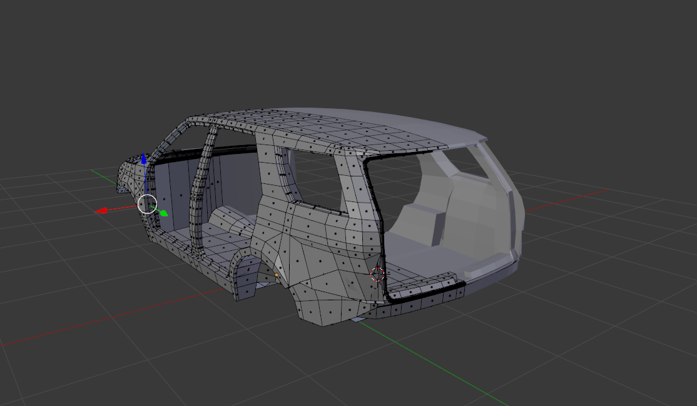Click the red X-axis manipulator arrow
This screenshot has height=406, width=697.
click(101, 210)
